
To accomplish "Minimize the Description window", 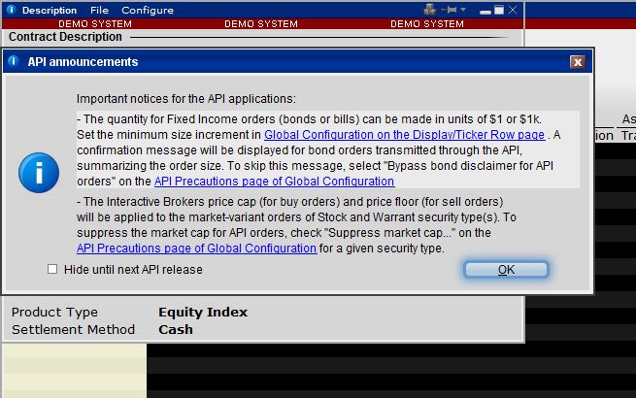I will tap(485, 12).
